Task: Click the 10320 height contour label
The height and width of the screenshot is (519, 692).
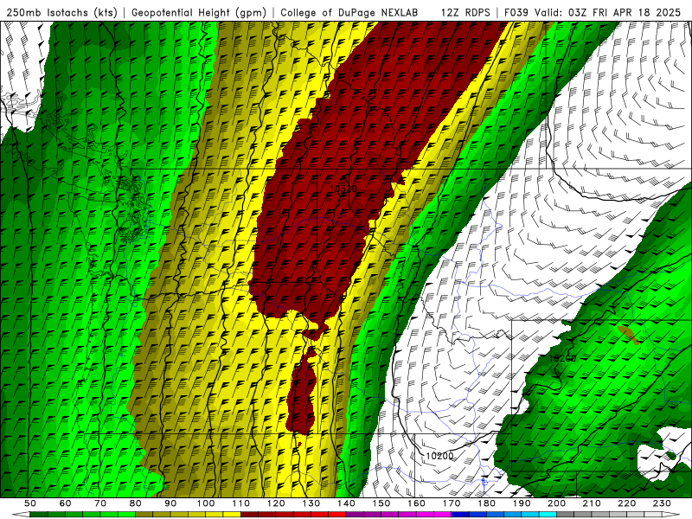Action: pos(343,189)
